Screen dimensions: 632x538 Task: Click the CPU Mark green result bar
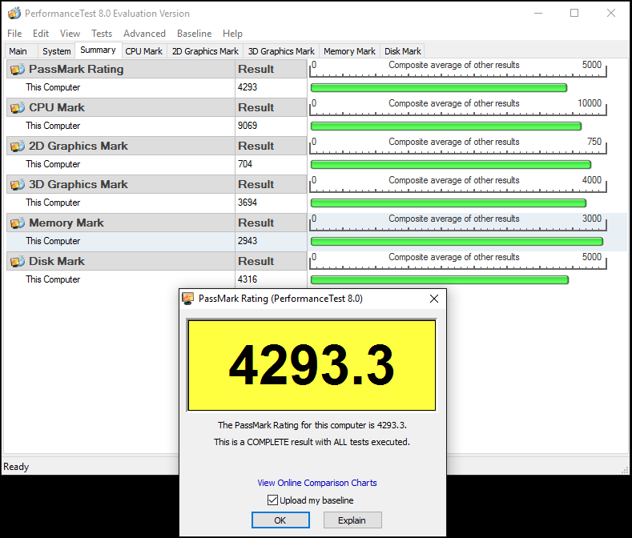pyautogui.click(x=446, y=126)
